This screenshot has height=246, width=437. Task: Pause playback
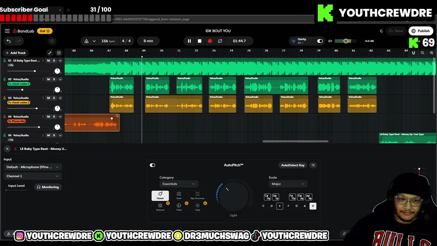(189, 41)
